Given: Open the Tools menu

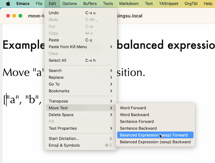Looking at the screenshot, I should click(x=108, y=3).
